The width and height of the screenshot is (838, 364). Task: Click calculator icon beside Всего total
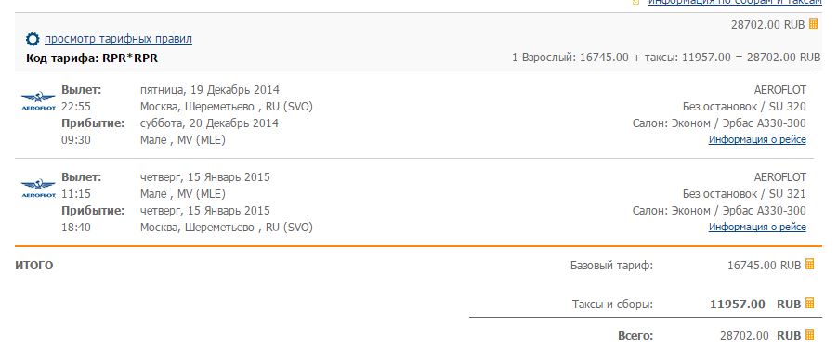(x=810, y=334)
